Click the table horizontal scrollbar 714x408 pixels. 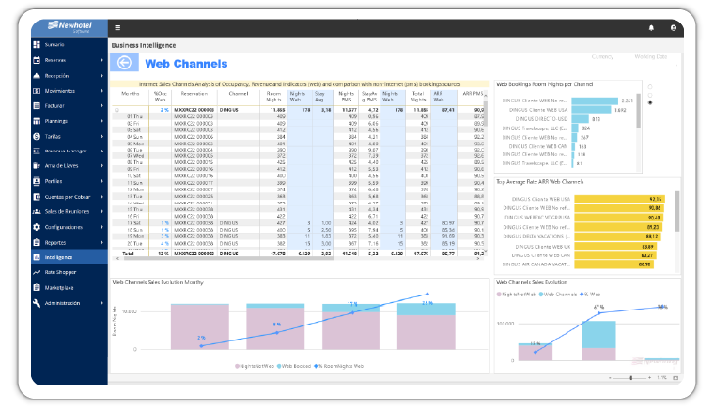(x=227, y=258)
